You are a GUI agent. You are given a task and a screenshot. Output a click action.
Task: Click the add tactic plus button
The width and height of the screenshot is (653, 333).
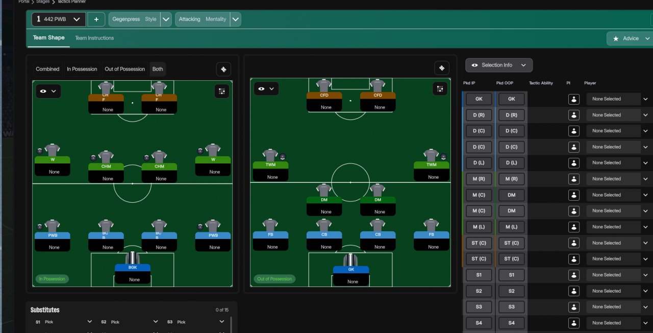click(96, 19)
